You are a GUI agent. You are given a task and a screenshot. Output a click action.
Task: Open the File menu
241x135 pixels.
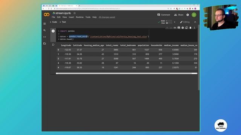click(x=53, y=17)
